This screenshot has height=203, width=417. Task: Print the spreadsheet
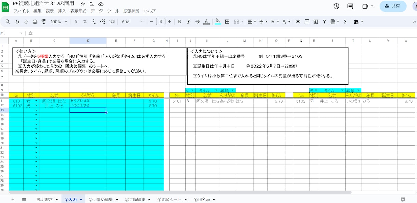click(35, 21)
